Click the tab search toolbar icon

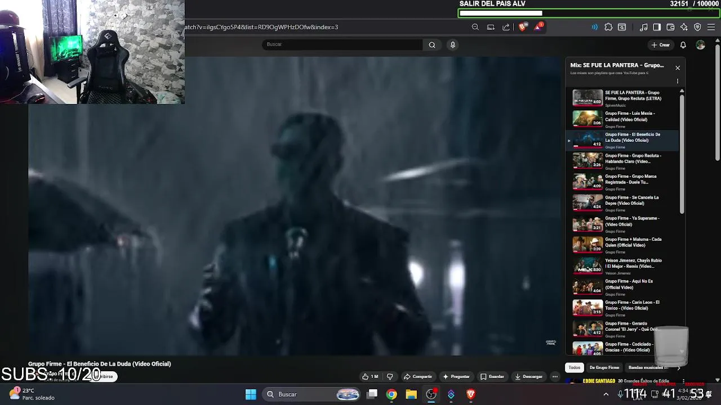622,27
